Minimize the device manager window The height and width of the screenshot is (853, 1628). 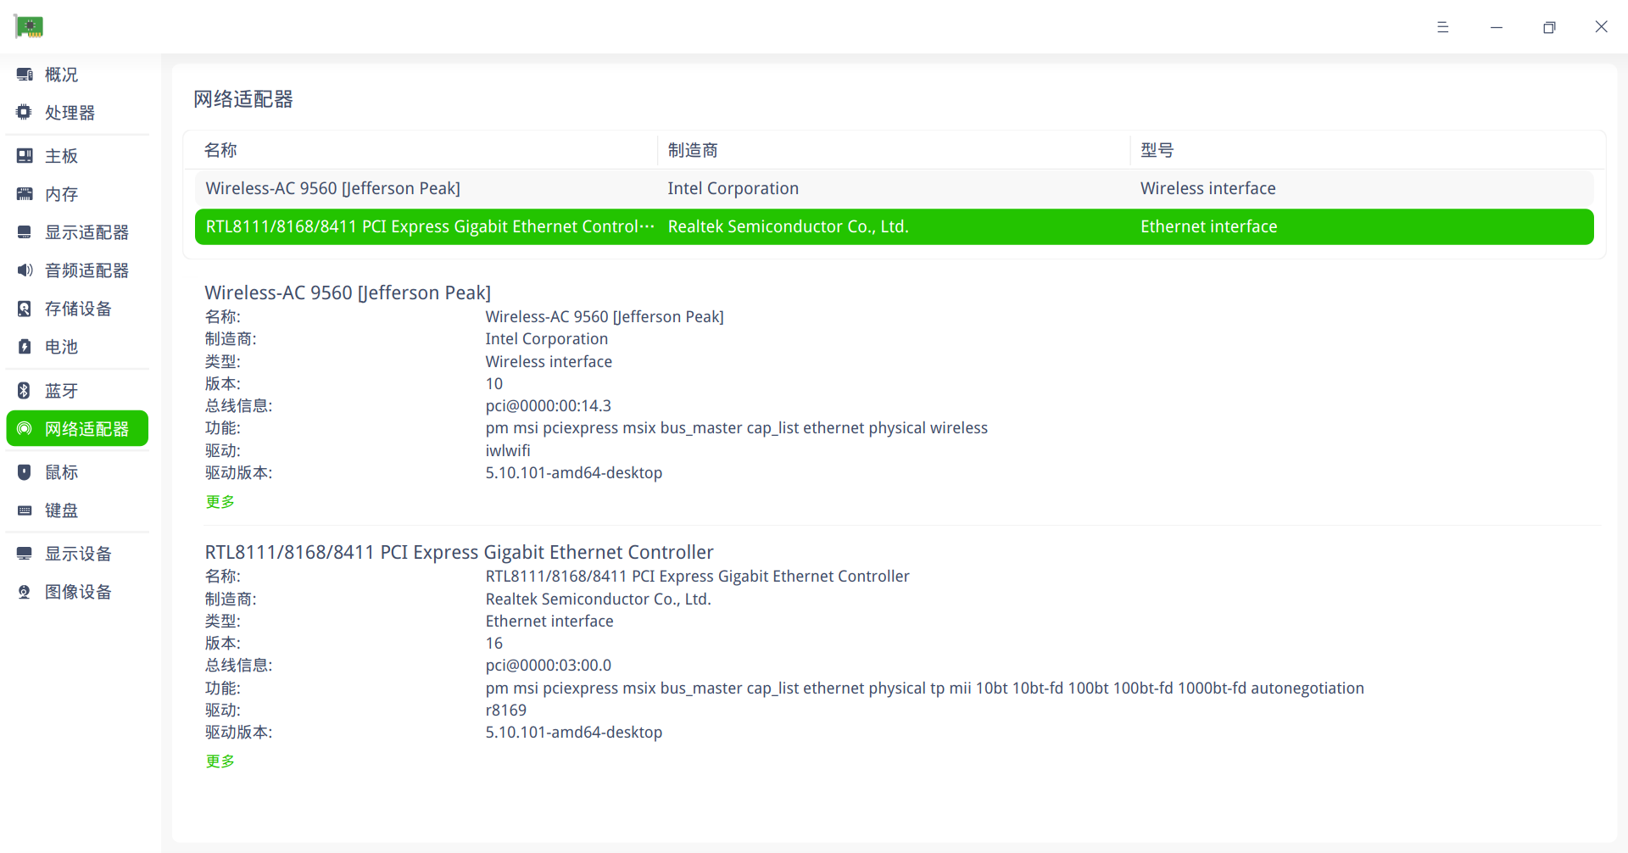tap(1496, 27)
